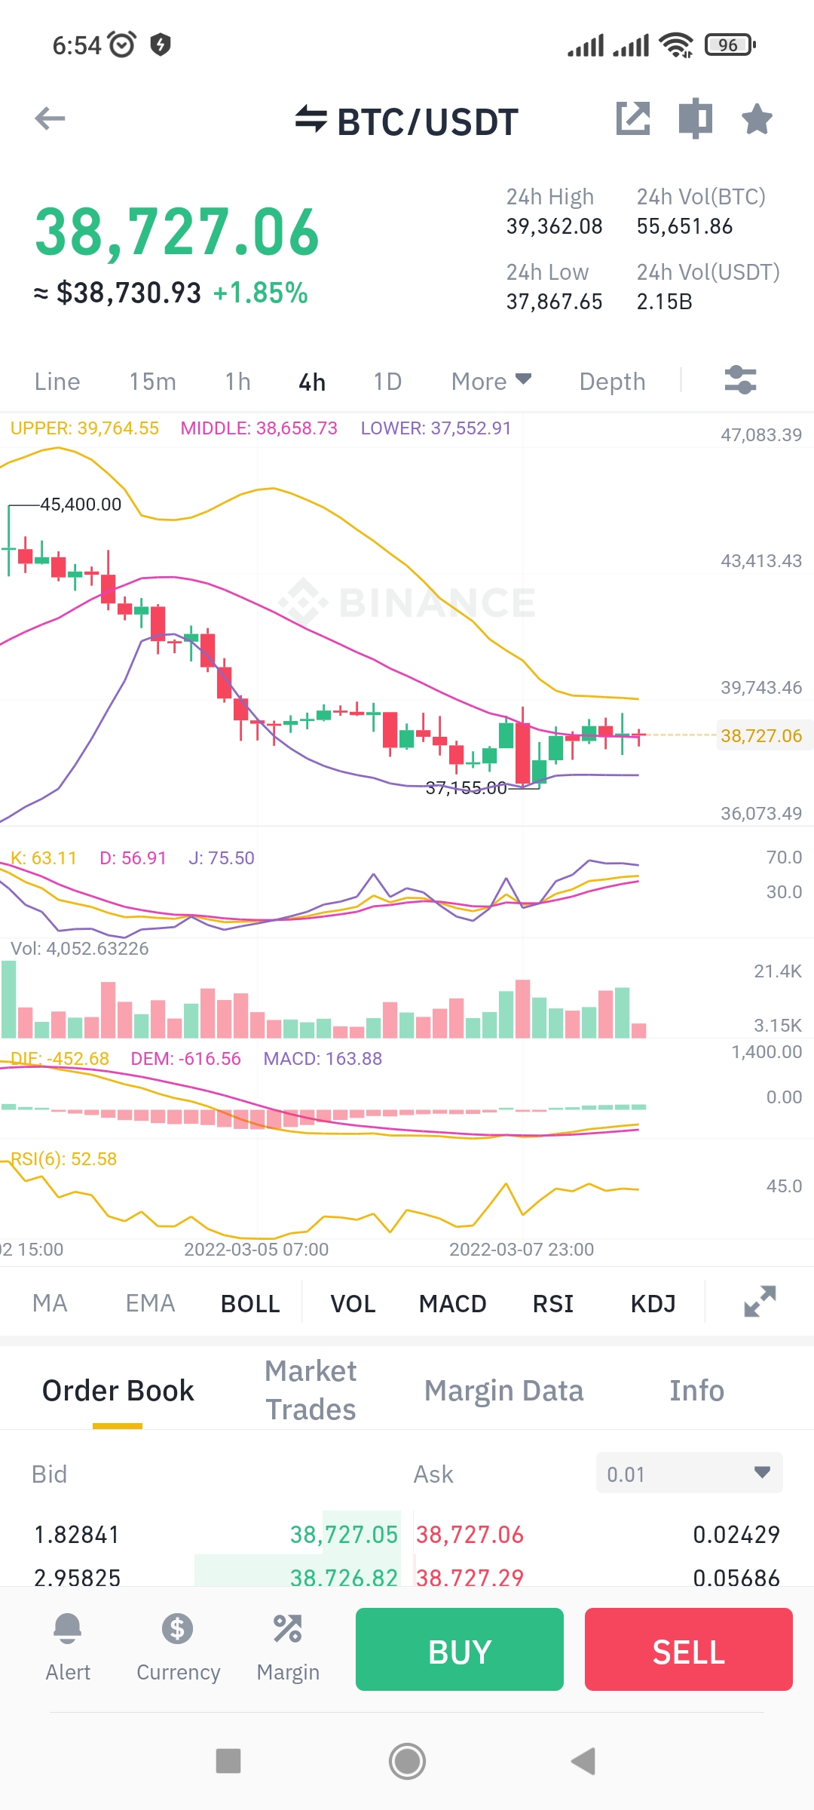Toggle the VOL indicator
Image resolution: width=814 pixels, height=1810 pixels.
coord(353,1303)
